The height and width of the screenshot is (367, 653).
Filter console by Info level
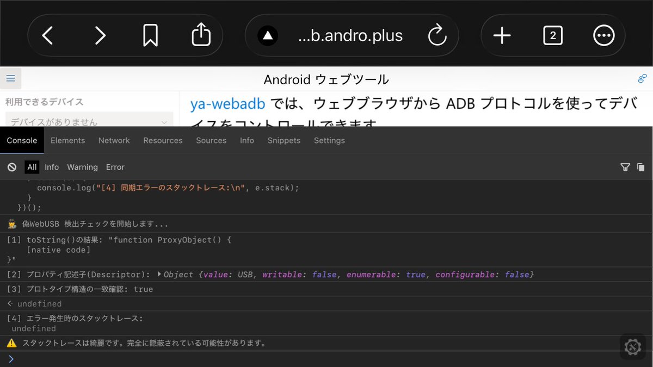[x=52, y=167]
